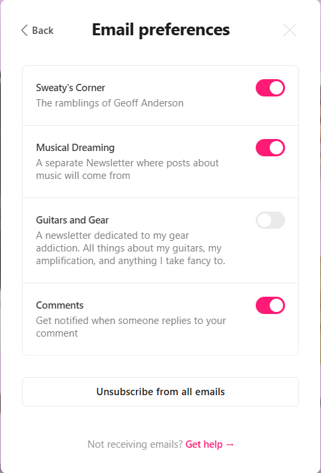Click Unsubscribe from all emails button
The height and width of the screenshot is (473, 321).
click(x=160, y=392)
